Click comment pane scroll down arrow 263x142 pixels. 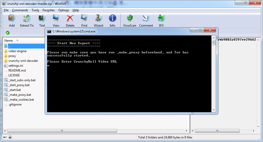[258, 127]
